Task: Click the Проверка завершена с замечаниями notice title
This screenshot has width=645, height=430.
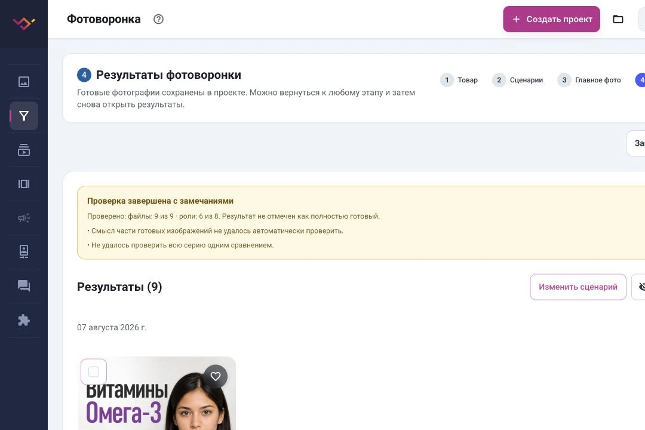Action: pos(160,201)
